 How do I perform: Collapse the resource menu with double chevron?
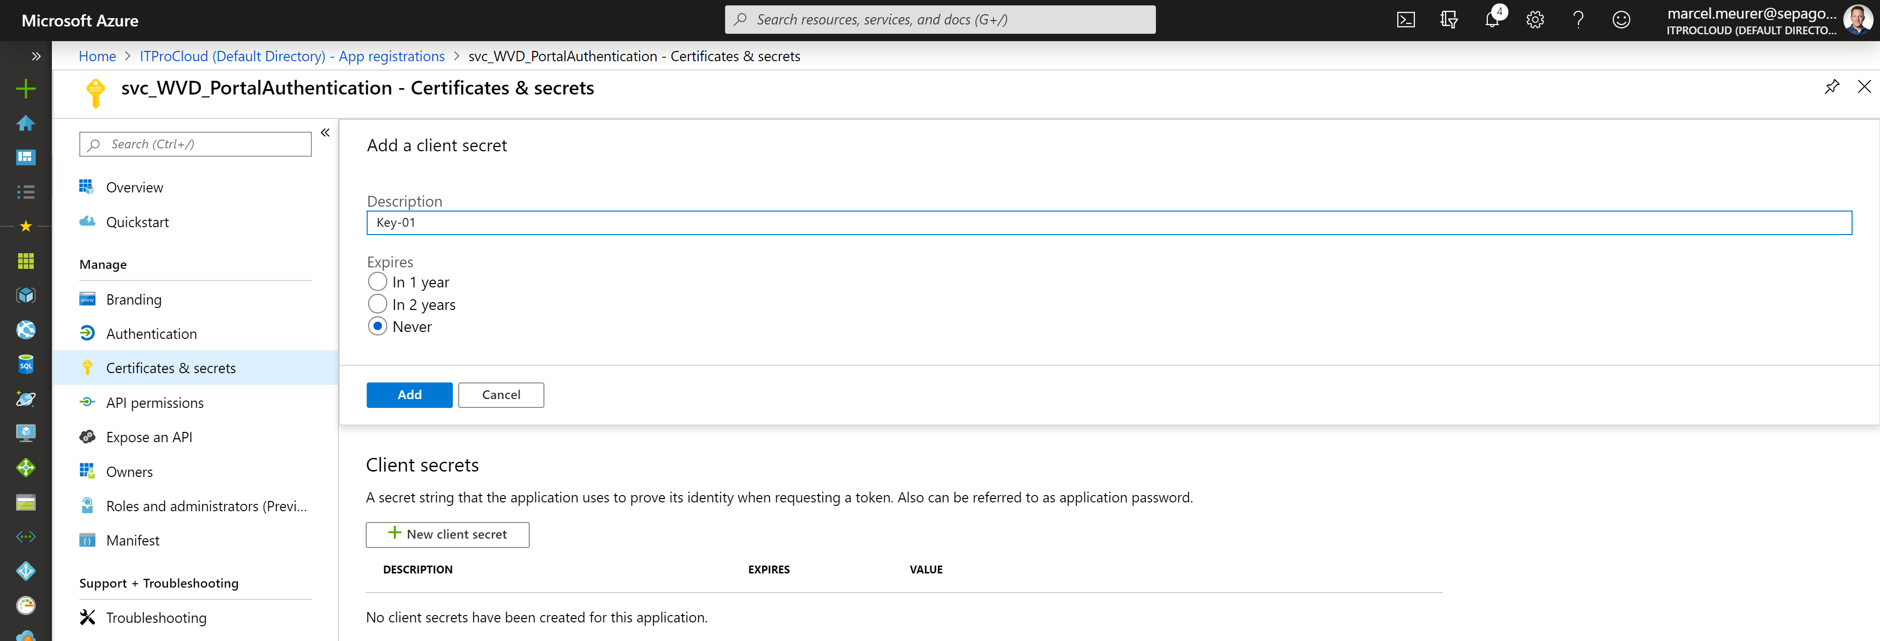pos(326,133)
